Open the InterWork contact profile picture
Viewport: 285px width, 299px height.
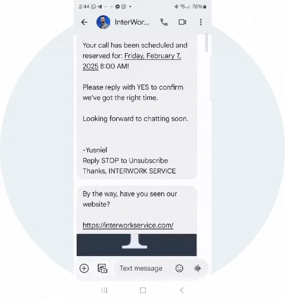click(103, 22)
